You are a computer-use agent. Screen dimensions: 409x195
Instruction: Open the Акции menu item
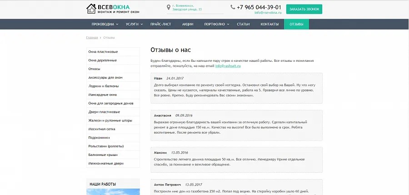188,24
